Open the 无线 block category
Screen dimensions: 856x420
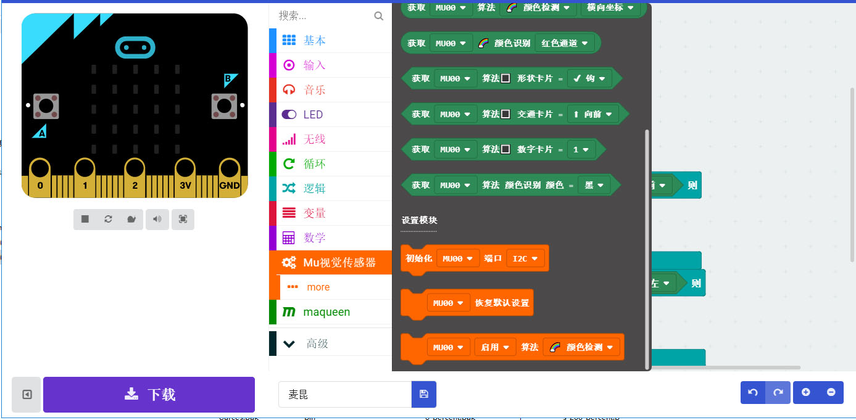330,139
